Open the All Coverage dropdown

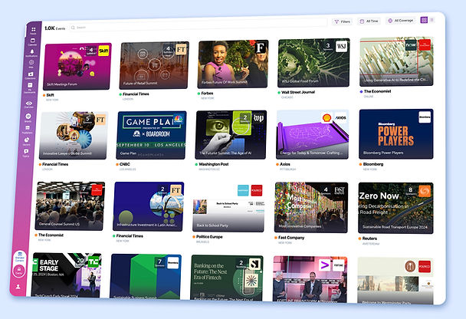click(401, 21)
